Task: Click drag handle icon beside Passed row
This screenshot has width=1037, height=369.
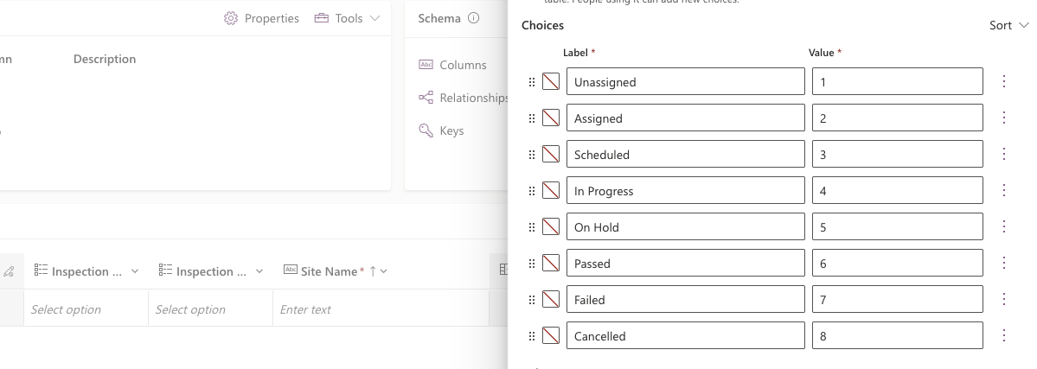Action: point(532,264)
